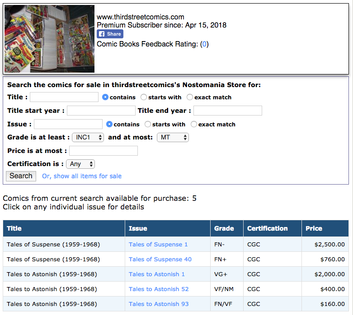
Task: Sort by the Certification column header
Action: pos(273,228)
